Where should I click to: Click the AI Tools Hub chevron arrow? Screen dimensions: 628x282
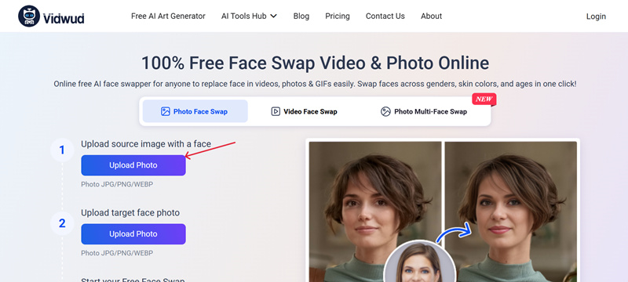(273, 16)
